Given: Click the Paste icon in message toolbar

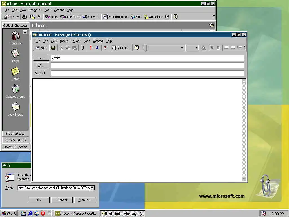Looking at the screenshot, I should pyautogui.click(x=75, y=48).
